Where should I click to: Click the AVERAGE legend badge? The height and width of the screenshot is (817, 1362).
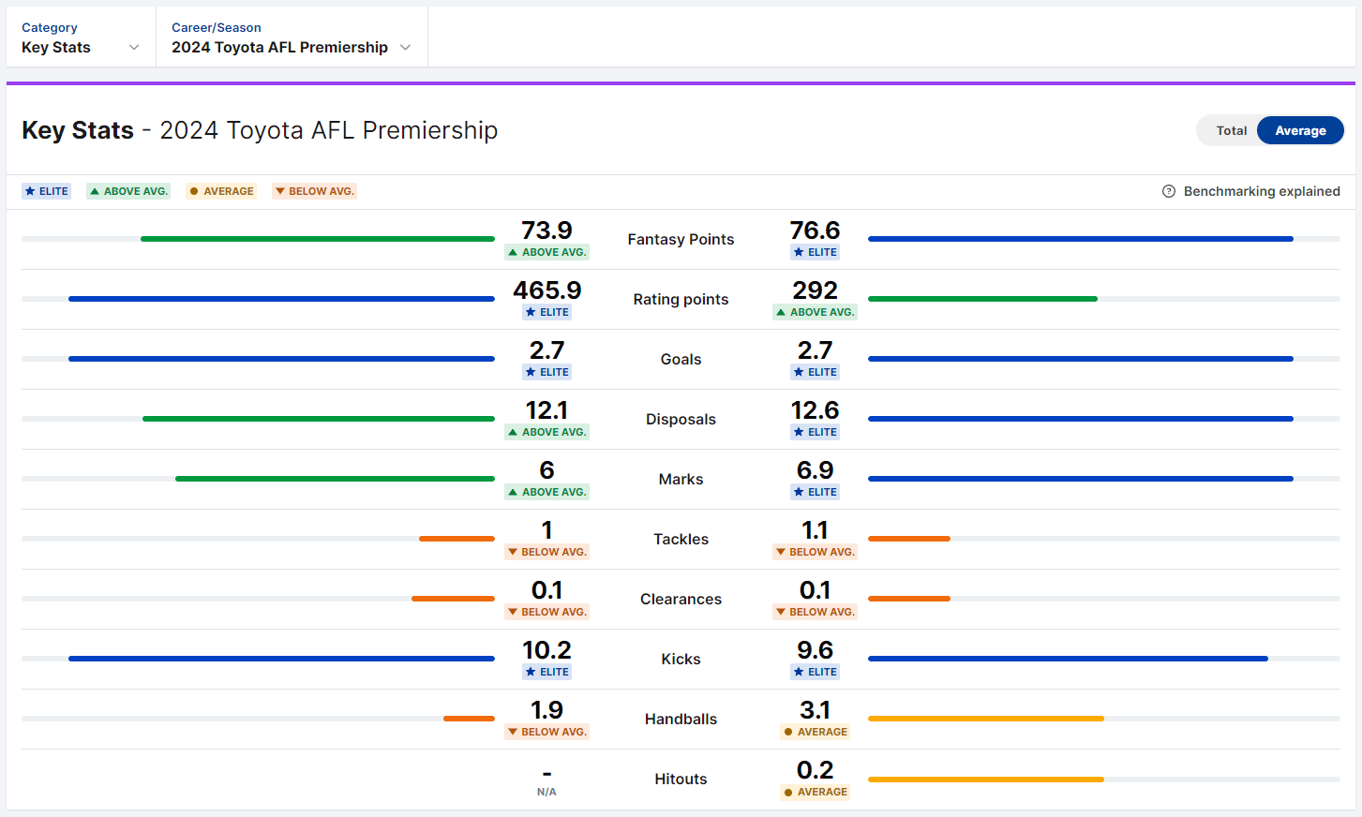click(221, 191)
